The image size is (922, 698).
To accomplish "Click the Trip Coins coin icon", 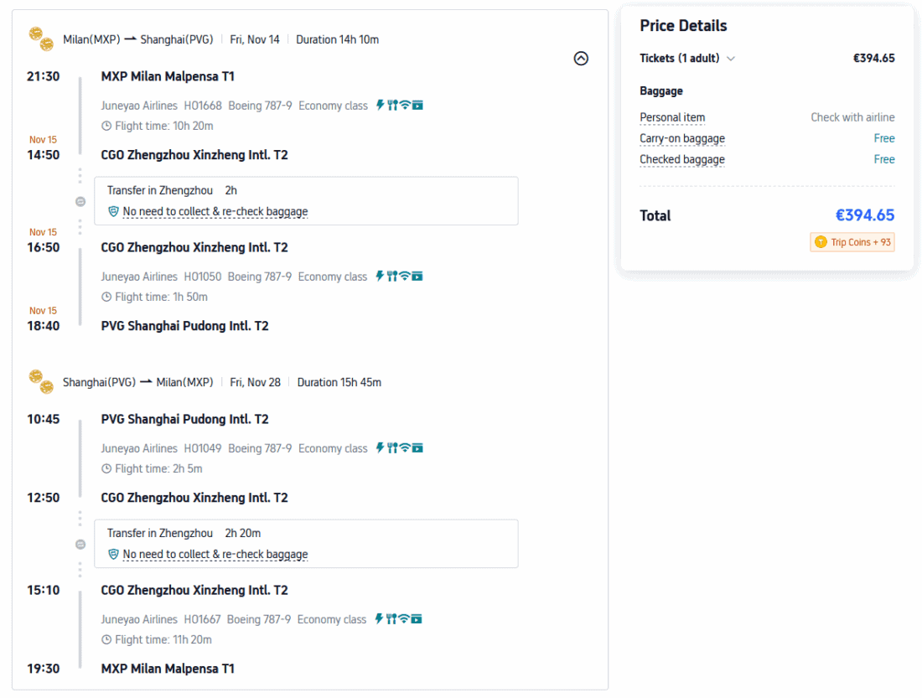I will 821,242.
